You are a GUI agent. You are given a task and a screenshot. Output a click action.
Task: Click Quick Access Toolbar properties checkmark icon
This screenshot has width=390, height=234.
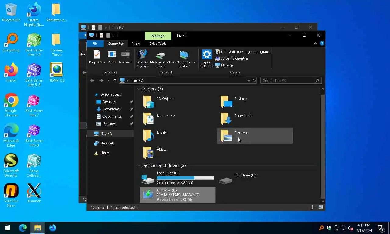[101, 35]
